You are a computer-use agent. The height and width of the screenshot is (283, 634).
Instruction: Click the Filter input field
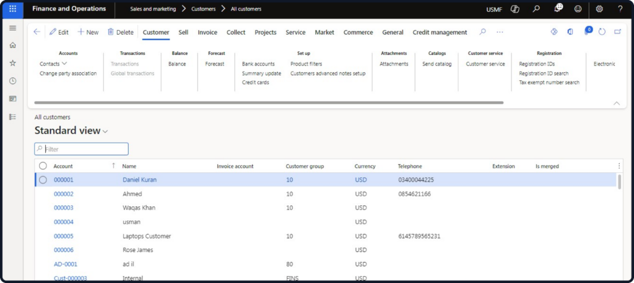pyautogui.click(x=81, y=149)
